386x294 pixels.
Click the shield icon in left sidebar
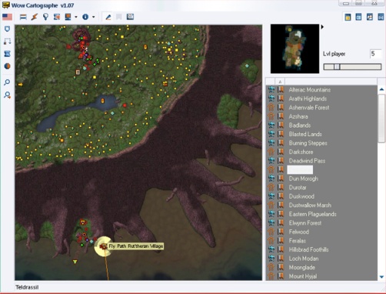[x=7, y=28]
